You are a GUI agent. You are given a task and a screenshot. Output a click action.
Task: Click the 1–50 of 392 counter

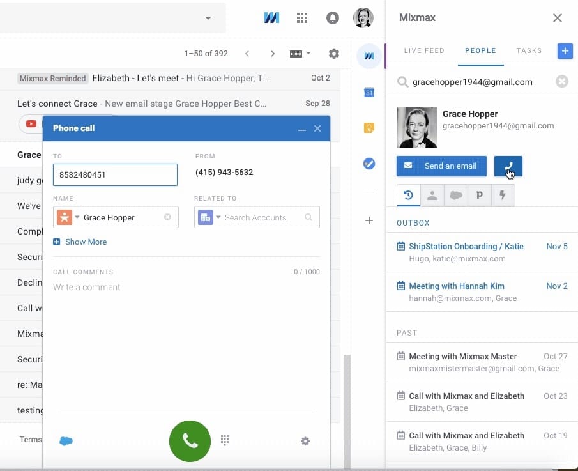point(206,54)
